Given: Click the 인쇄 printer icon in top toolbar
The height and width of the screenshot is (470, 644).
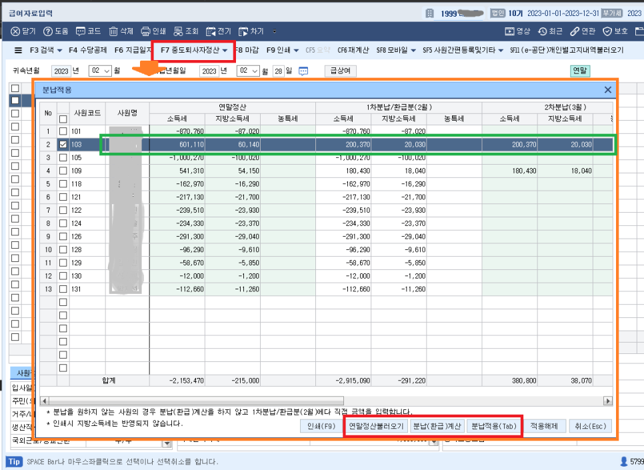Looking at the screenshot, I should (x=145, y=31).
